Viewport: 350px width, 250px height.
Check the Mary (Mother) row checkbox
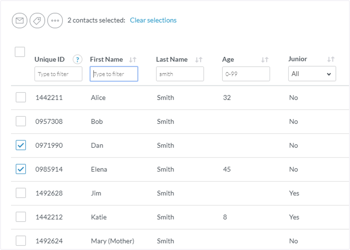point(21,241)
